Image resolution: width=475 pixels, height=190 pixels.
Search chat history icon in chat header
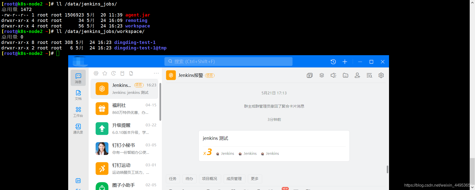point(369,75)
